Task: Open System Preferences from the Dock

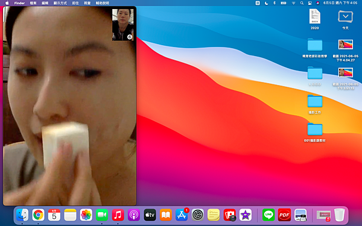Action: (x=198, y=215)
